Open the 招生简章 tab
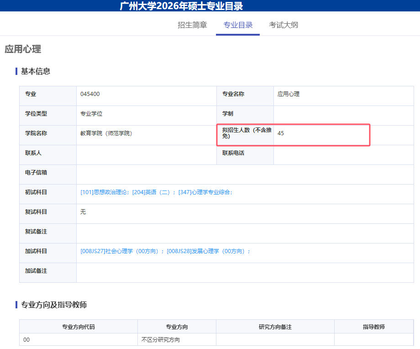The height and width of the screenshot is (349, 420). (192, 25)
